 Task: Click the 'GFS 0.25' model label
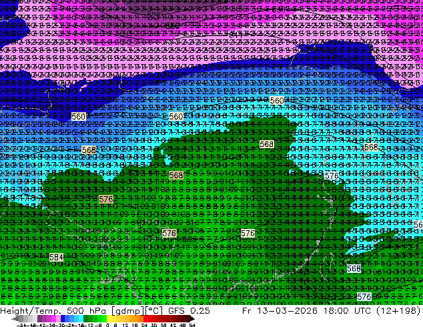pos(189,311)
